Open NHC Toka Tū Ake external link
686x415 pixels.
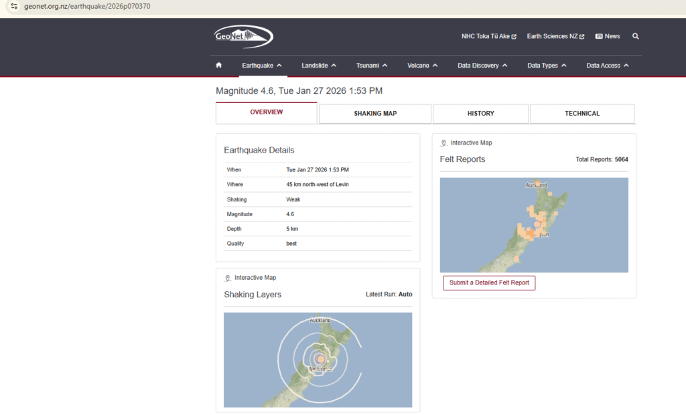coord(488,36)
